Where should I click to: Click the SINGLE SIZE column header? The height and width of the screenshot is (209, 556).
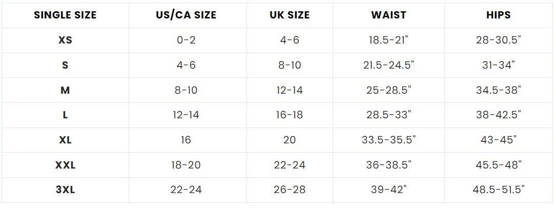(x=65, y=15)
